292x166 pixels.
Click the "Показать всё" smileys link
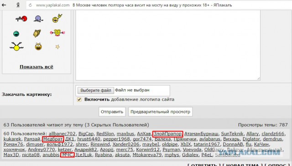[36, 67]
